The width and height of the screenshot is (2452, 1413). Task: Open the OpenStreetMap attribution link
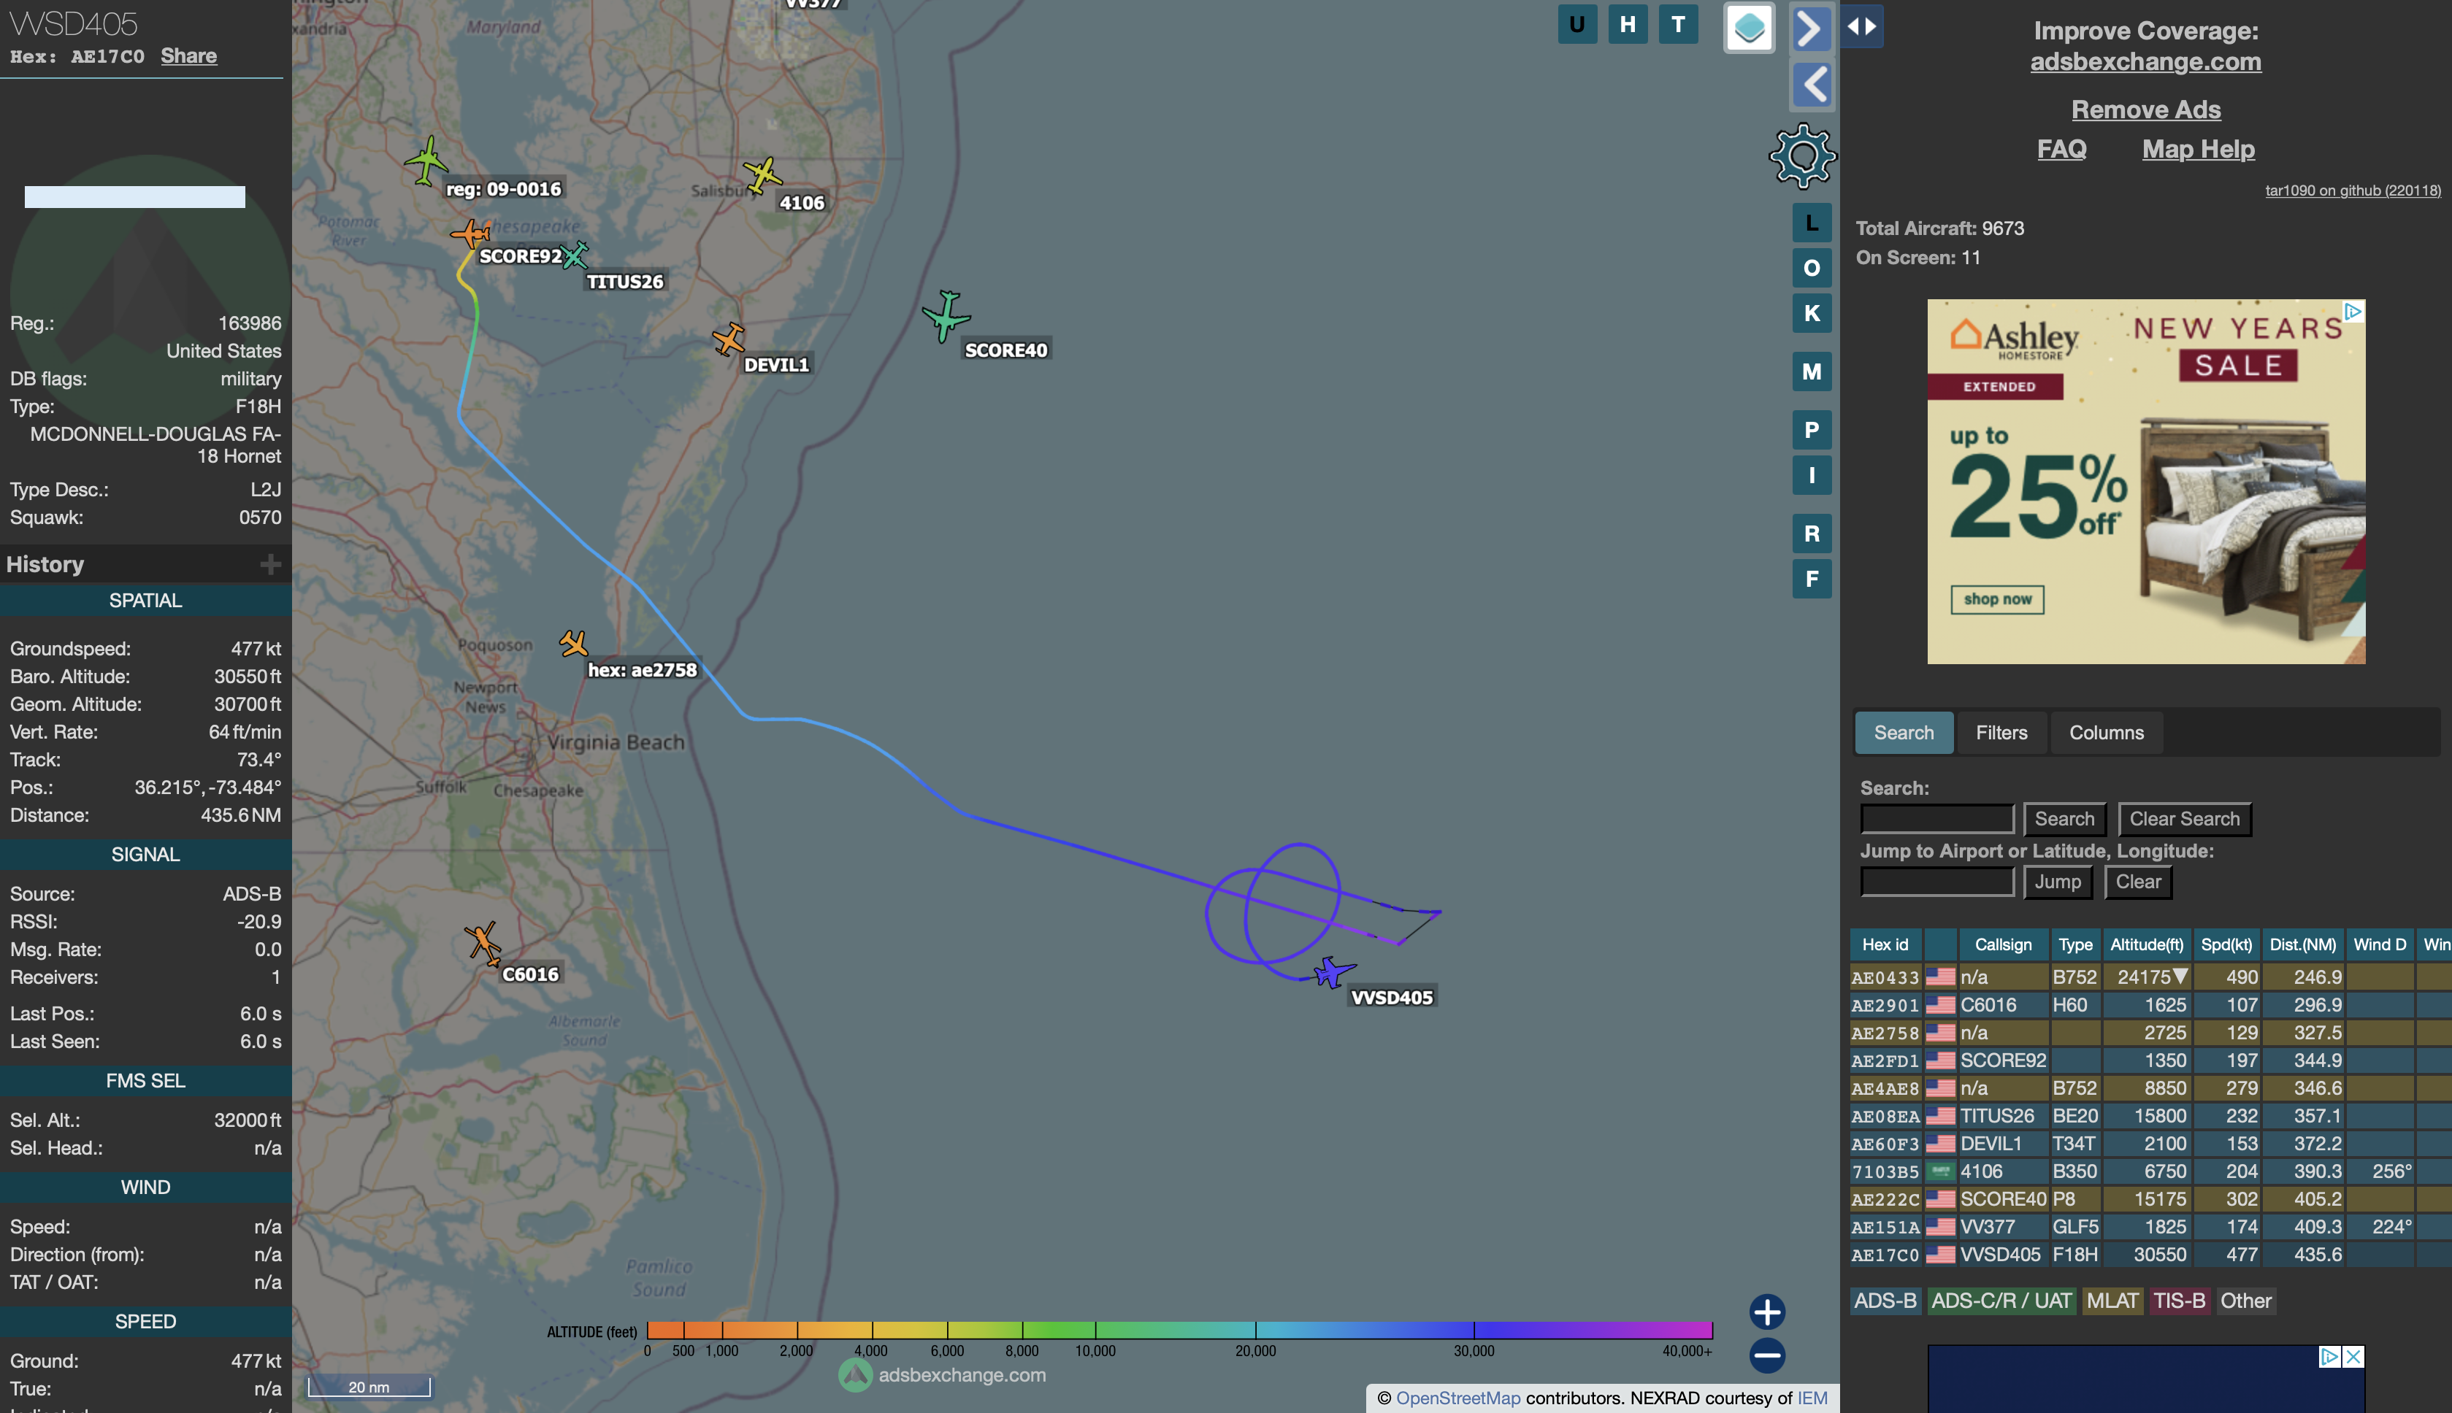point(1458,1398)
